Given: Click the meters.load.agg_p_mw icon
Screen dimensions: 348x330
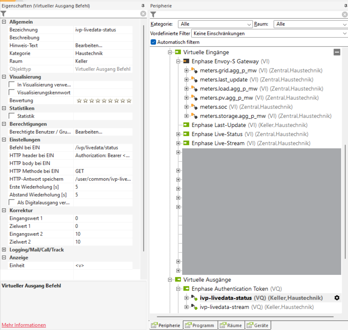Looking at the screenshot, I should (195, 88).
